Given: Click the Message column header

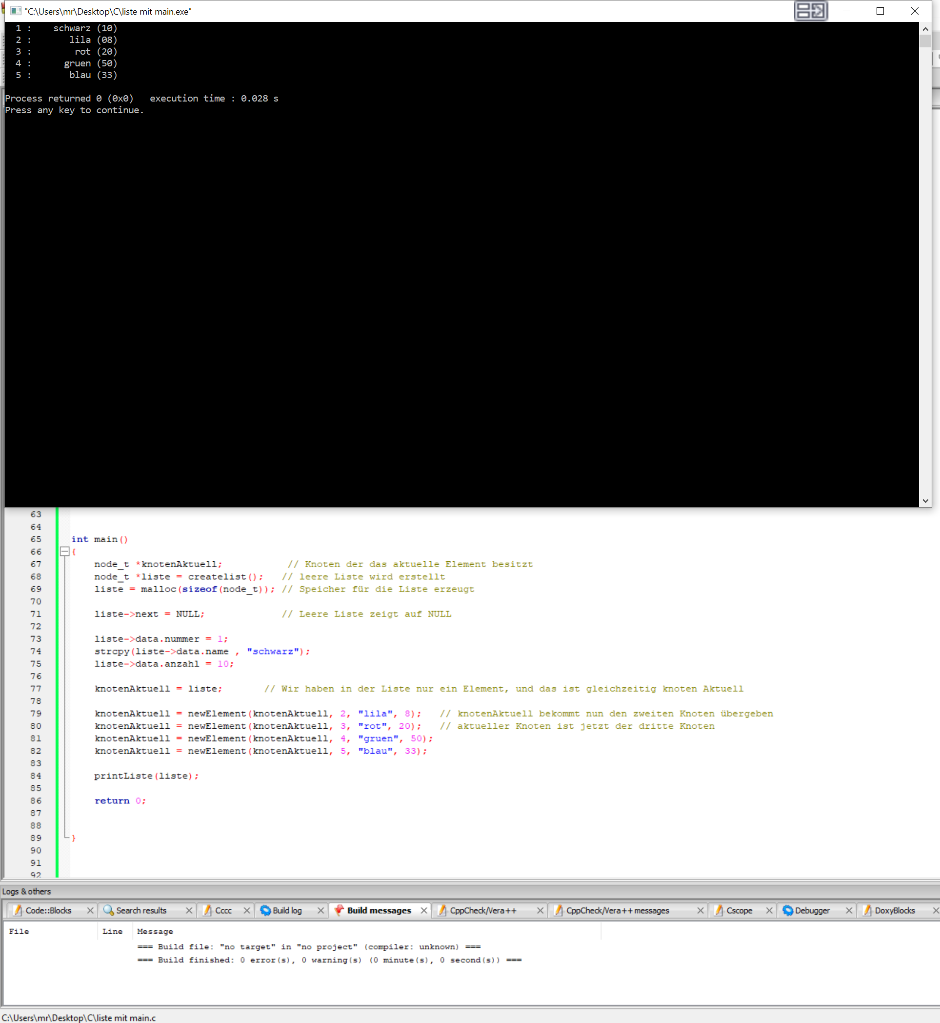Looking at the screenshot, I should (155, 931).
